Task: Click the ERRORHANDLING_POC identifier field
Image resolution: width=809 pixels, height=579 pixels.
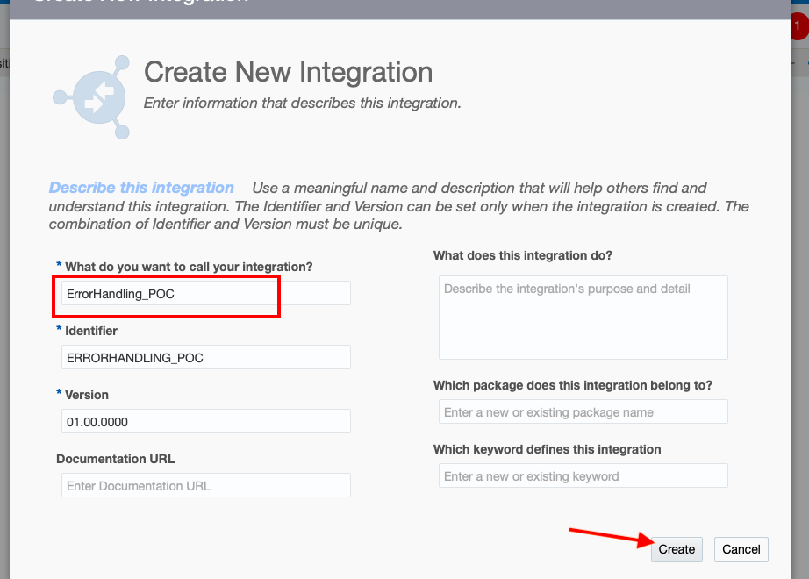Action: (205, 357)
